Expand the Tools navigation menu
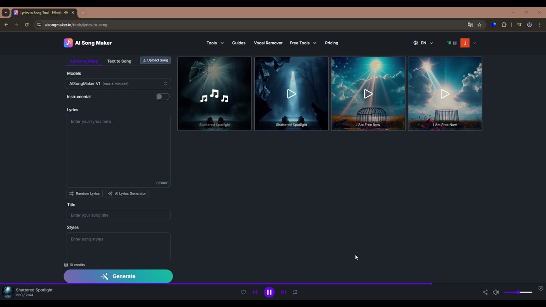This screenshot has height=307, width=546. 215,43
